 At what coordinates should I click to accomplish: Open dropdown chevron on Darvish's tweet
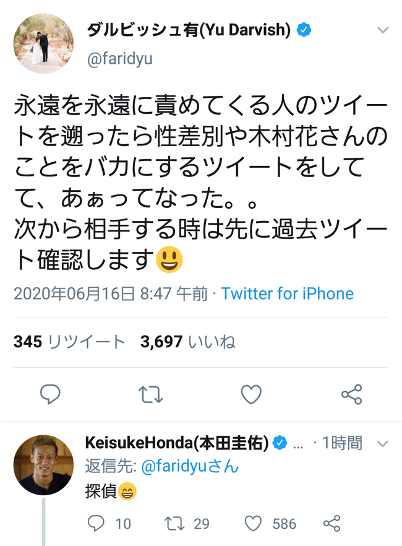pyautogui.click(x=383, y=30)
